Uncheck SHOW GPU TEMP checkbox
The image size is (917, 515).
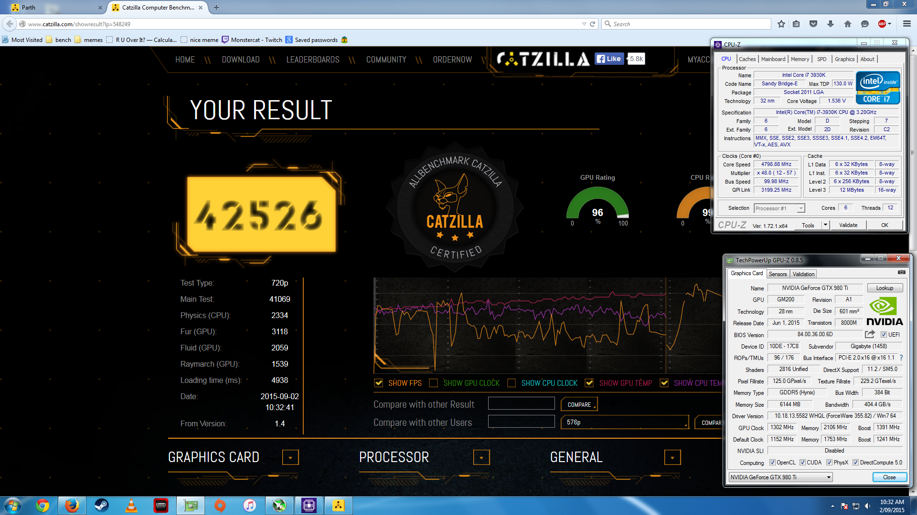coord(589,383)
